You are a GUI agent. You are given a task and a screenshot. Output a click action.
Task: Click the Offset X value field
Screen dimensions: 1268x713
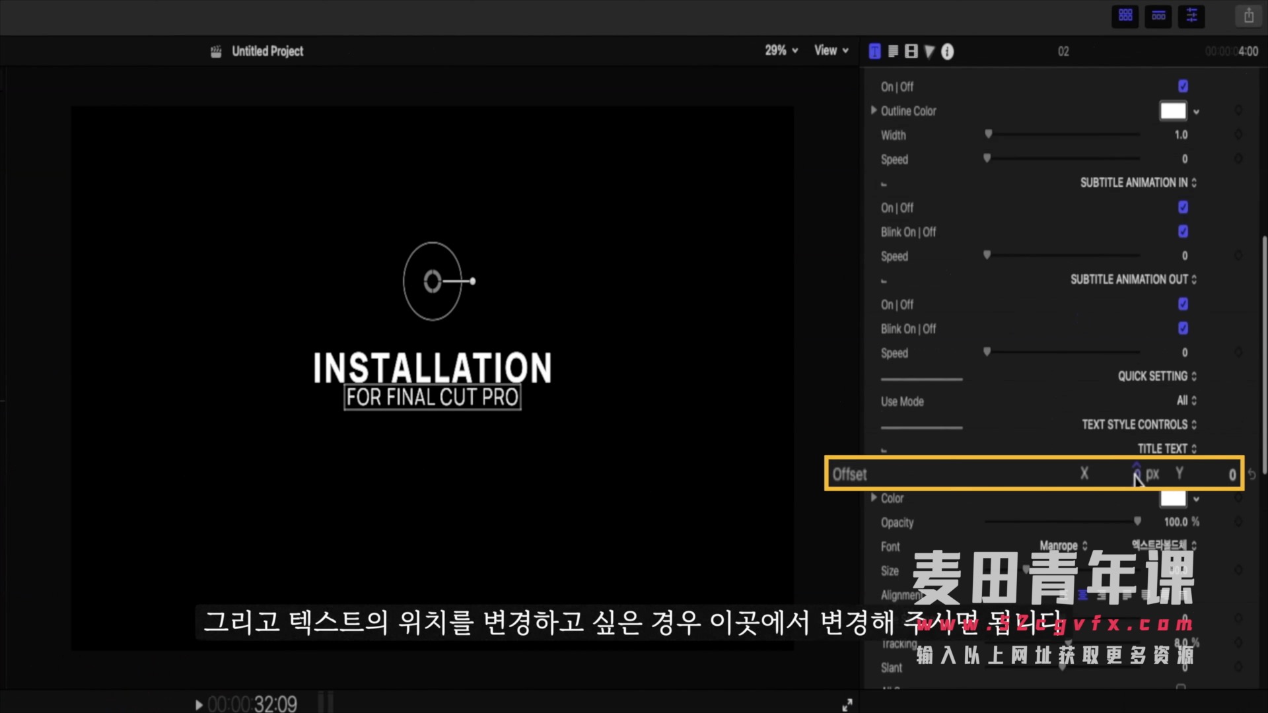1137,474
